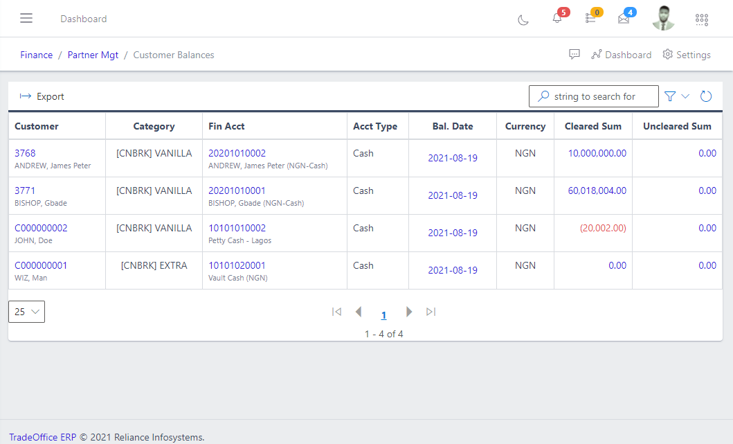The width and height of the screenshot is (733, 444).
Task: Click the feedback chat bubble icon
Action: [574, 54]
